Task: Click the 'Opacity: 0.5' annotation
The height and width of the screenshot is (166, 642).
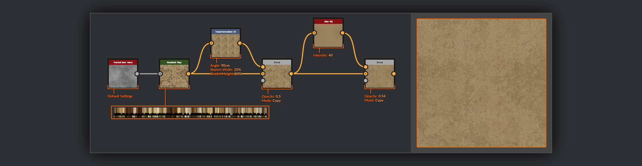Action: click(271, 96)
